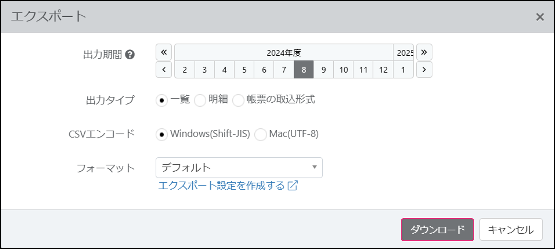This screenshot has width=555, height=249.
Task: Open the エクスポート設定を作成する link
Action: click(x=228, y=186)
